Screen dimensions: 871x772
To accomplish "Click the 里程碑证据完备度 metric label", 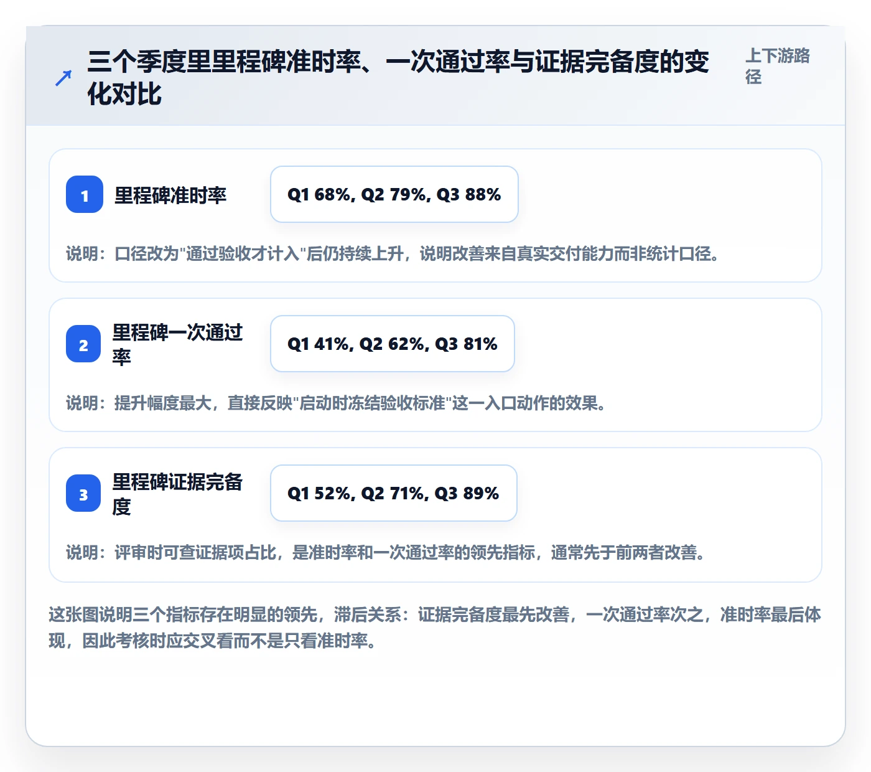I will click(x=178, y=494).
